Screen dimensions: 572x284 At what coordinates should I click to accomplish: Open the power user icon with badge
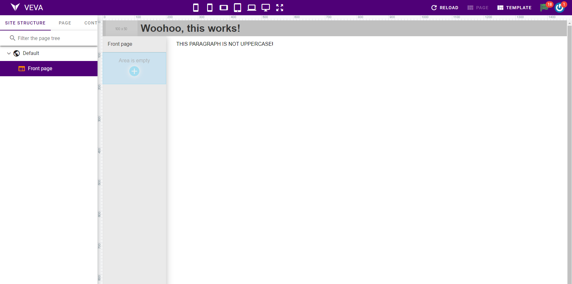(560, 7)
